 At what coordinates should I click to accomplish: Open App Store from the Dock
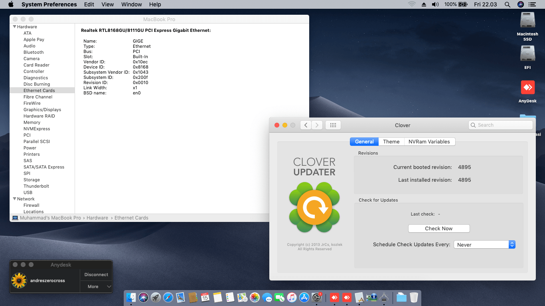304,297
